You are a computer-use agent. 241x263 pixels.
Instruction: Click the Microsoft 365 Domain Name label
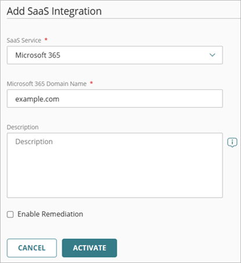click(x=46, y=84)
